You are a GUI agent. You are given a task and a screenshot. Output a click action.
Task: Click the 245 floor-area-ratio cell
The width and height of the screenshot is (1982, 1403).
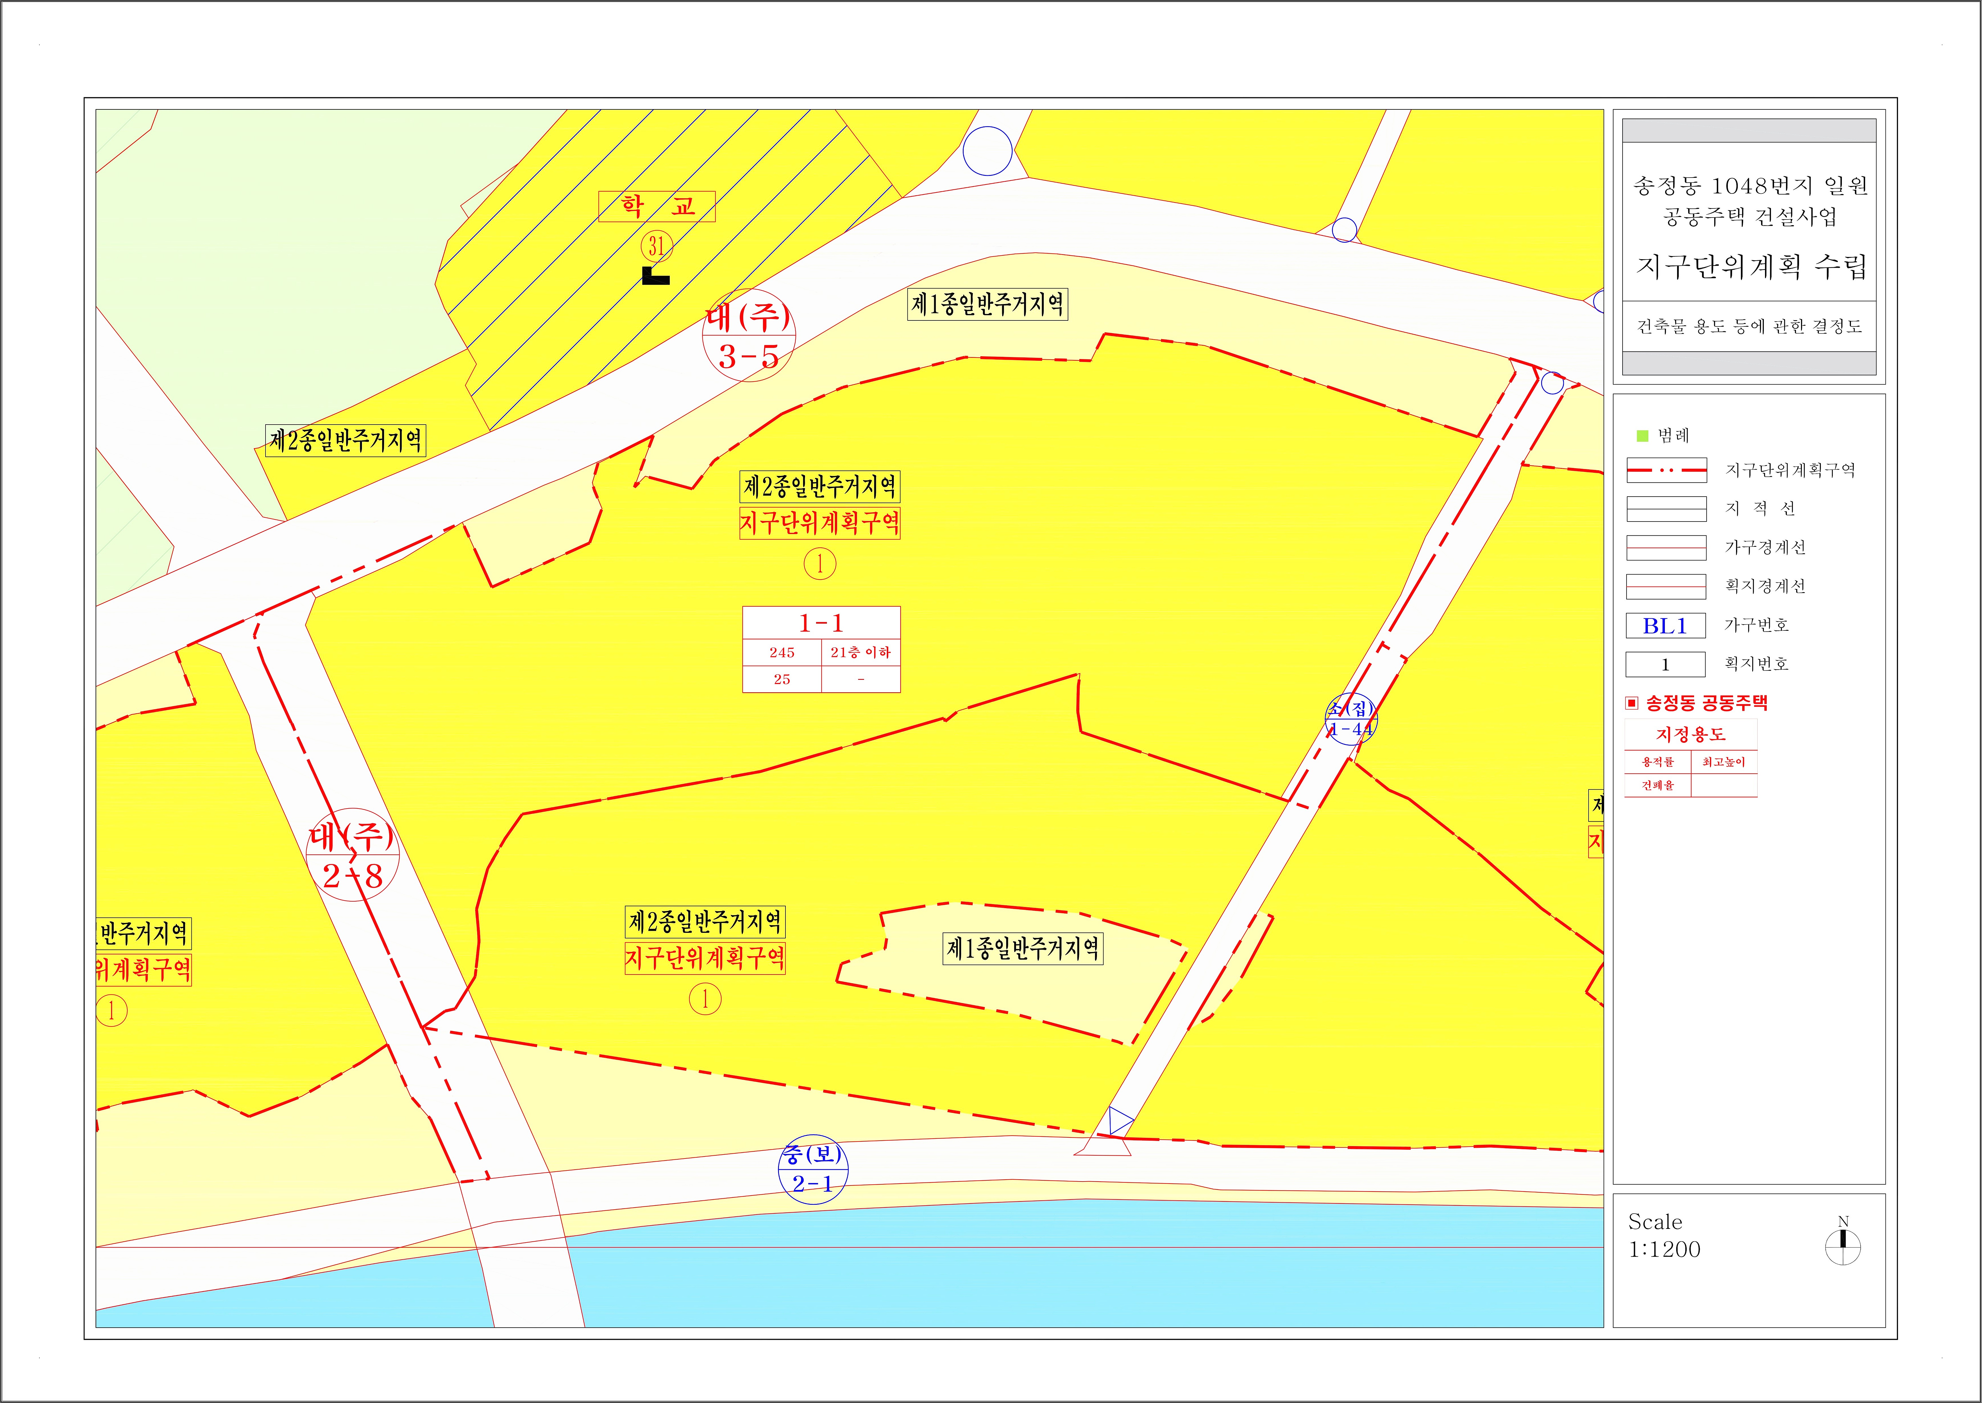[x=782, y=652]
